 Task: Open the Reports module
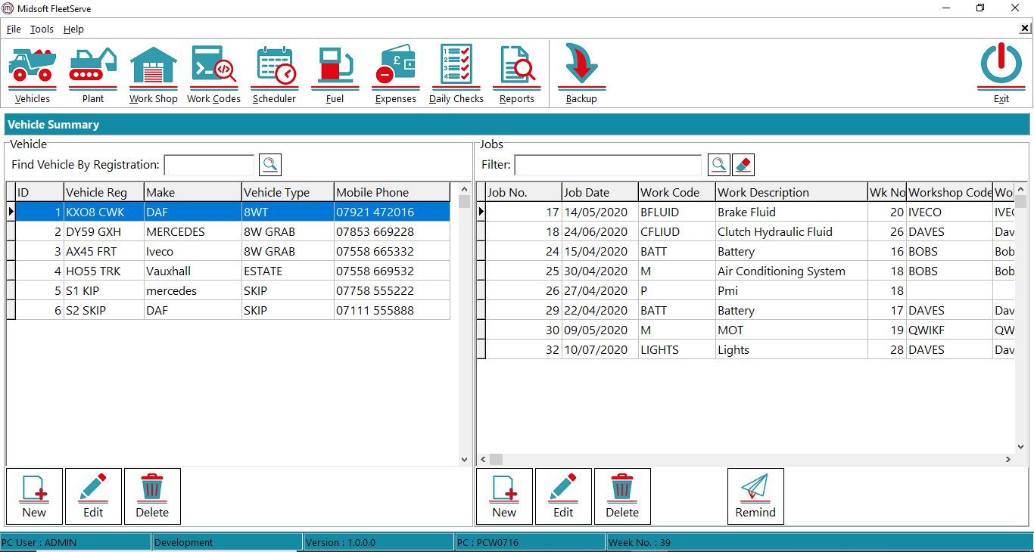(x=516, y=72)
